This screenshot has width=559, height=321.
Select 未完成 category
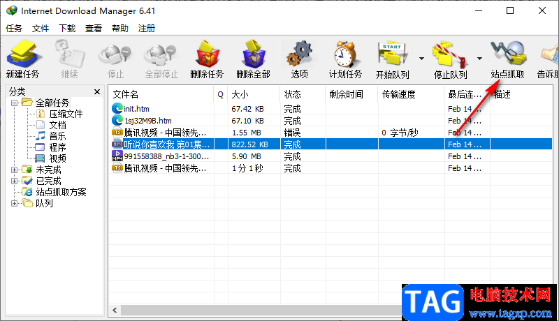tap(48, 170)
